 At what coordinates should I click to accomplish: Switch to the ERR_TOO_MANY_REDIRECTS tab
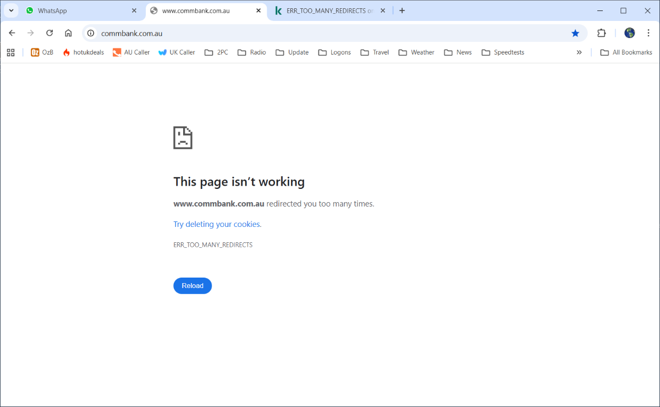tap(331, 10)
